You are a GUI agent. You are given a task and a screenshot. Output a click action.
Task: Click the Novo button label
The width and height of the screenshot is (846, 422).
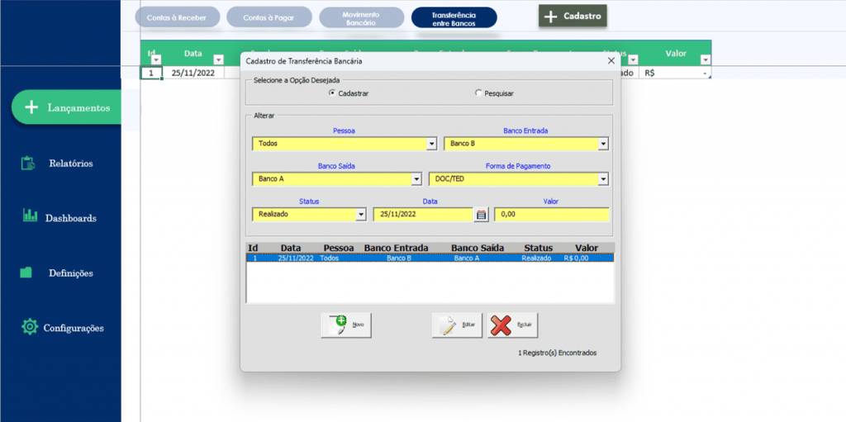coord(359,325)
